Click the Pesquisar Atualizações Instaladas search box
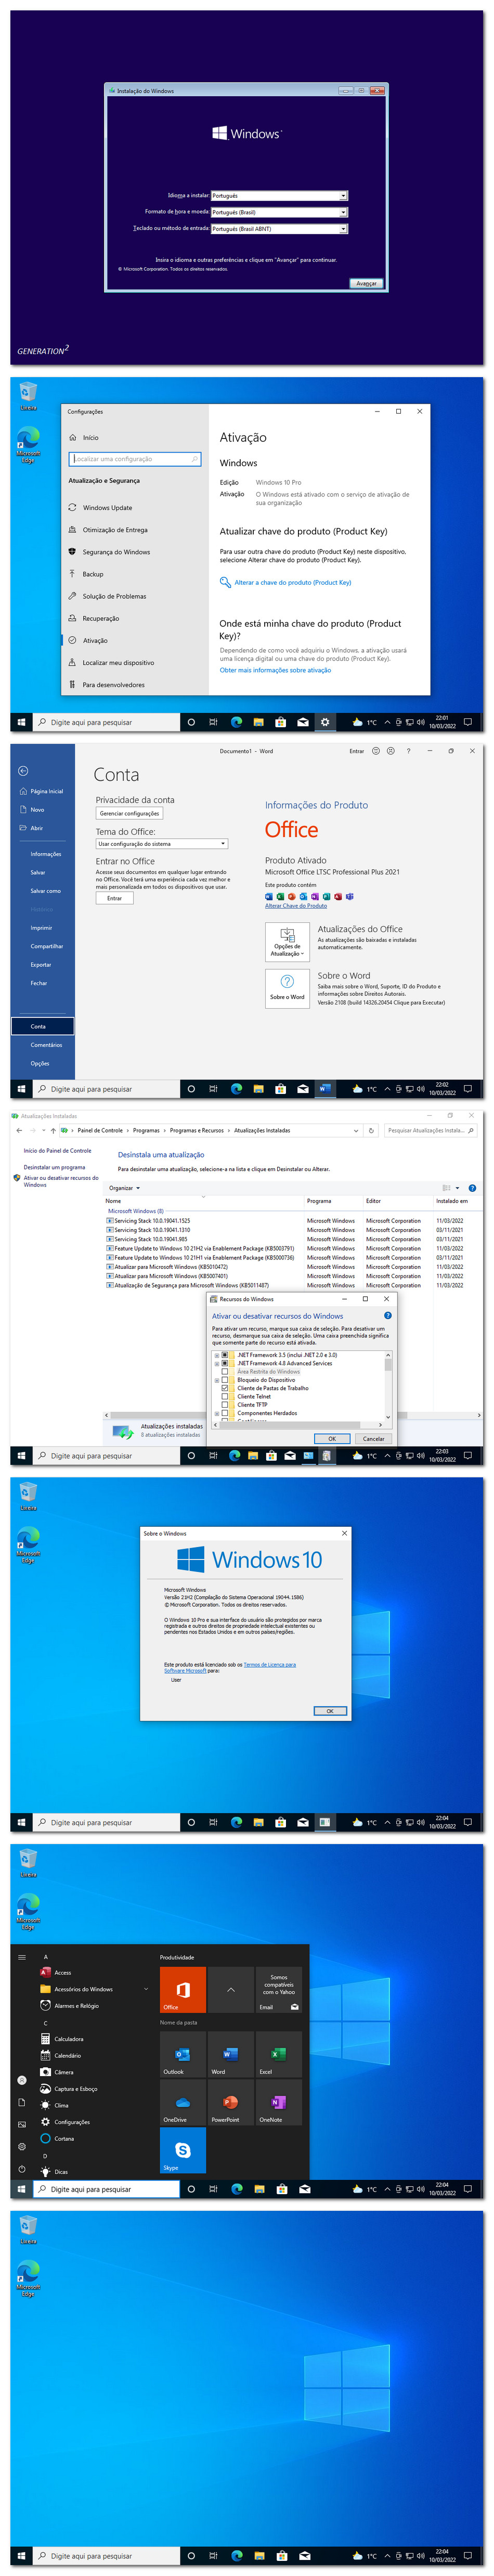Screen dimensions: 494x2576 click(430, 1130)
